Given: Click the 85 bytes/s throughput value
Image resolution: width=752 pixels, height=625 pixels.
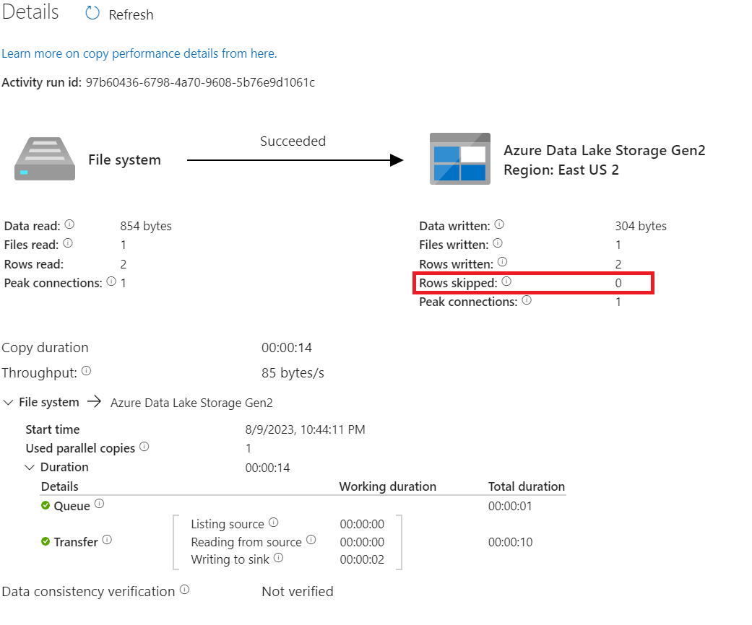Looking at the screenshot, I should pos(293,373).
